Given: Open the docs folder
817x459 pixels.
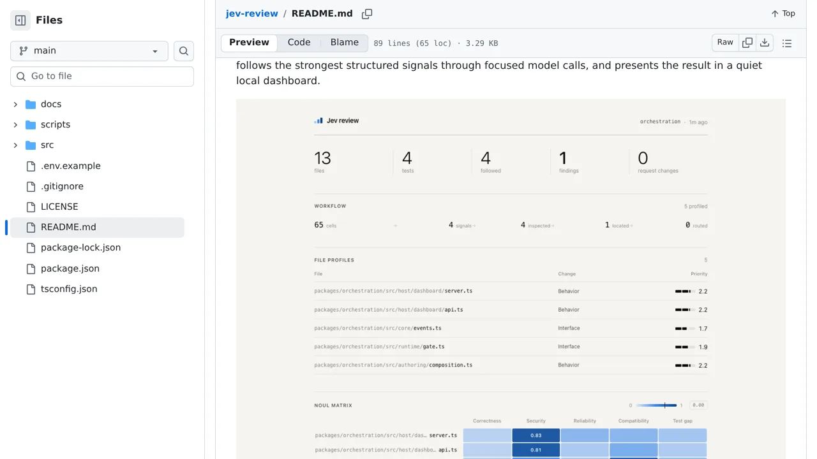Looking at the screenshot, I should pos(51,104).
